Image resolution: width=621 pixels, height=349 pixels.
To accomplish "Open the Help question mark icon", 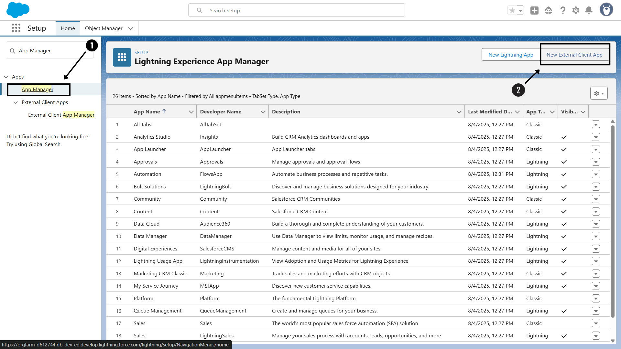I will [563, 10].
